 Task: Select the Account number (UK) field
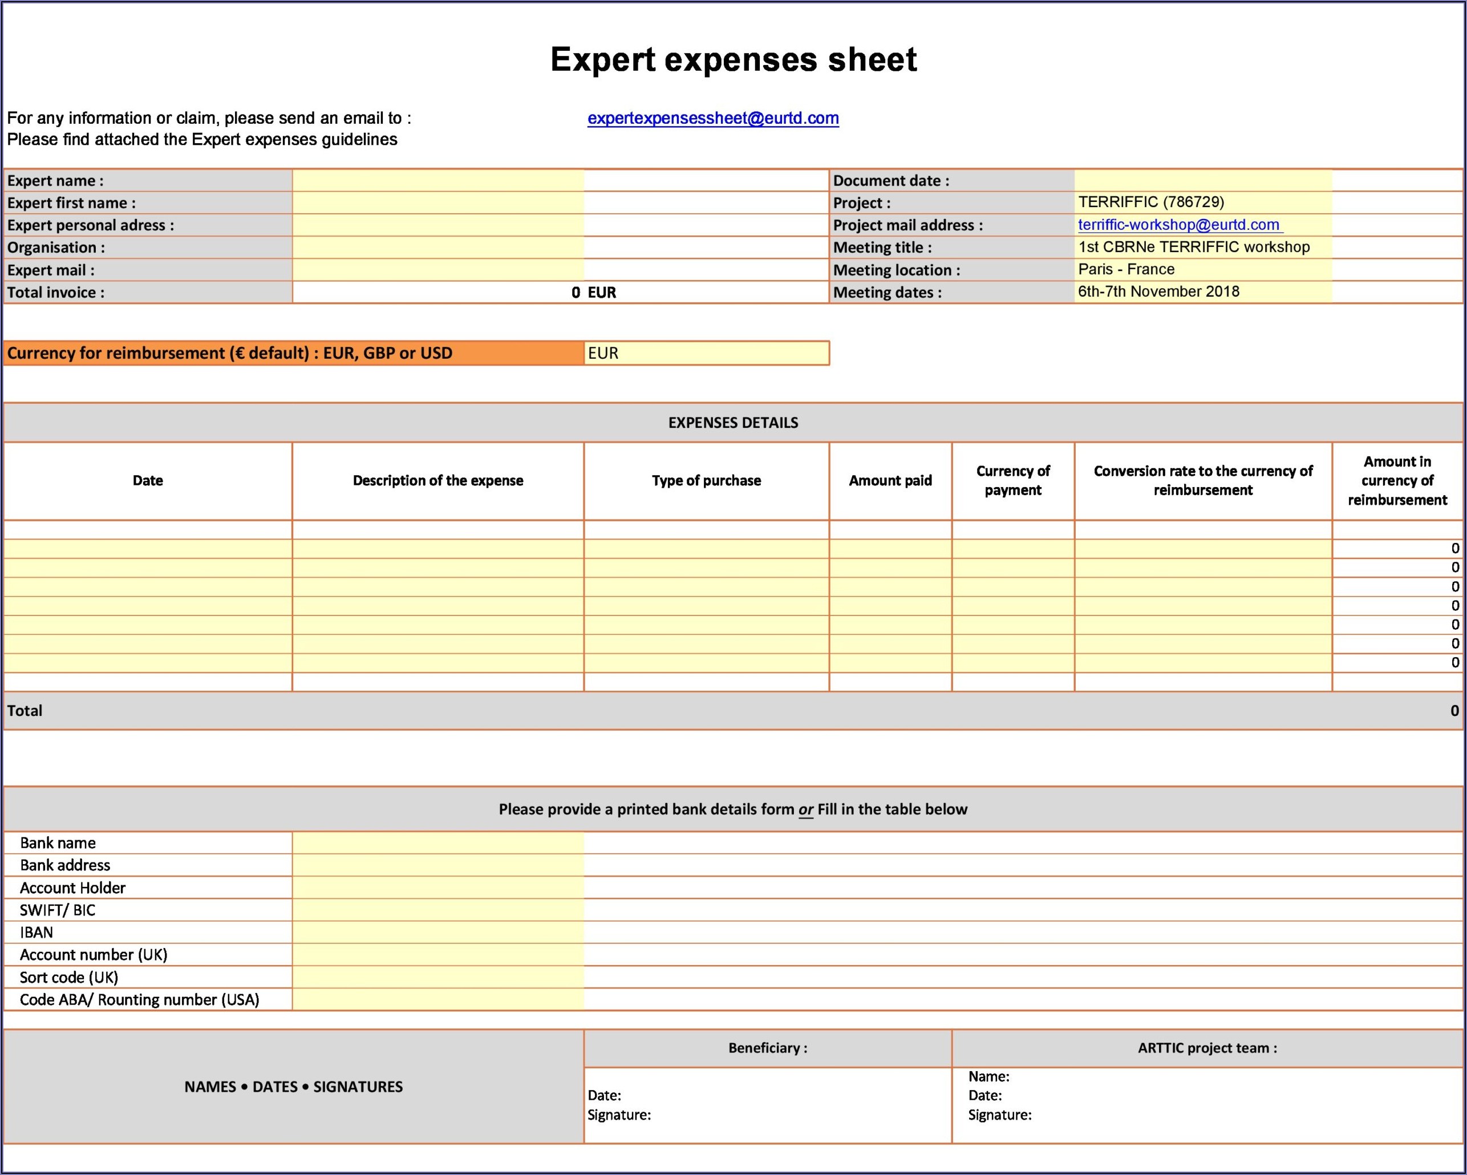pyautogui.click(x=437, y=955)
